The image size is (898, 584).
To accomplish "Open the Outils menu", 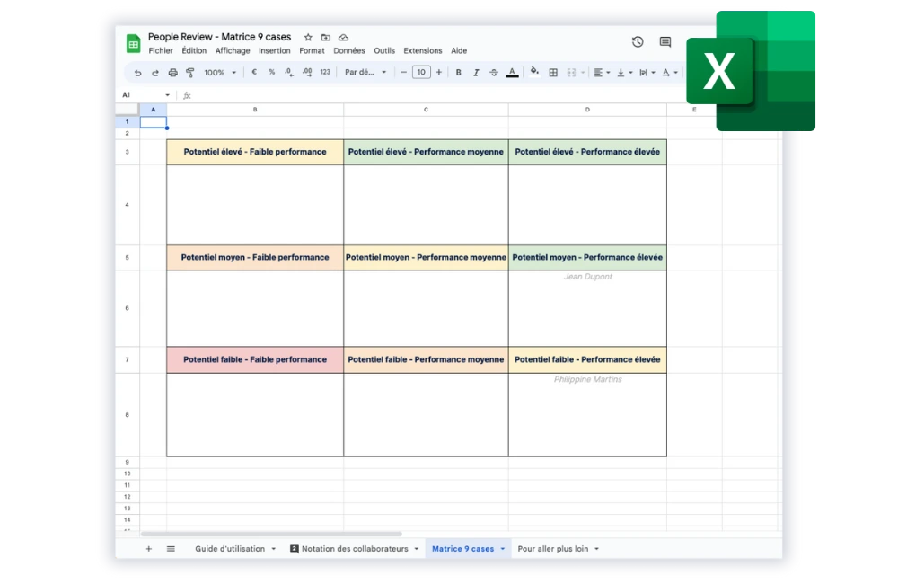I will coord(384,50).
